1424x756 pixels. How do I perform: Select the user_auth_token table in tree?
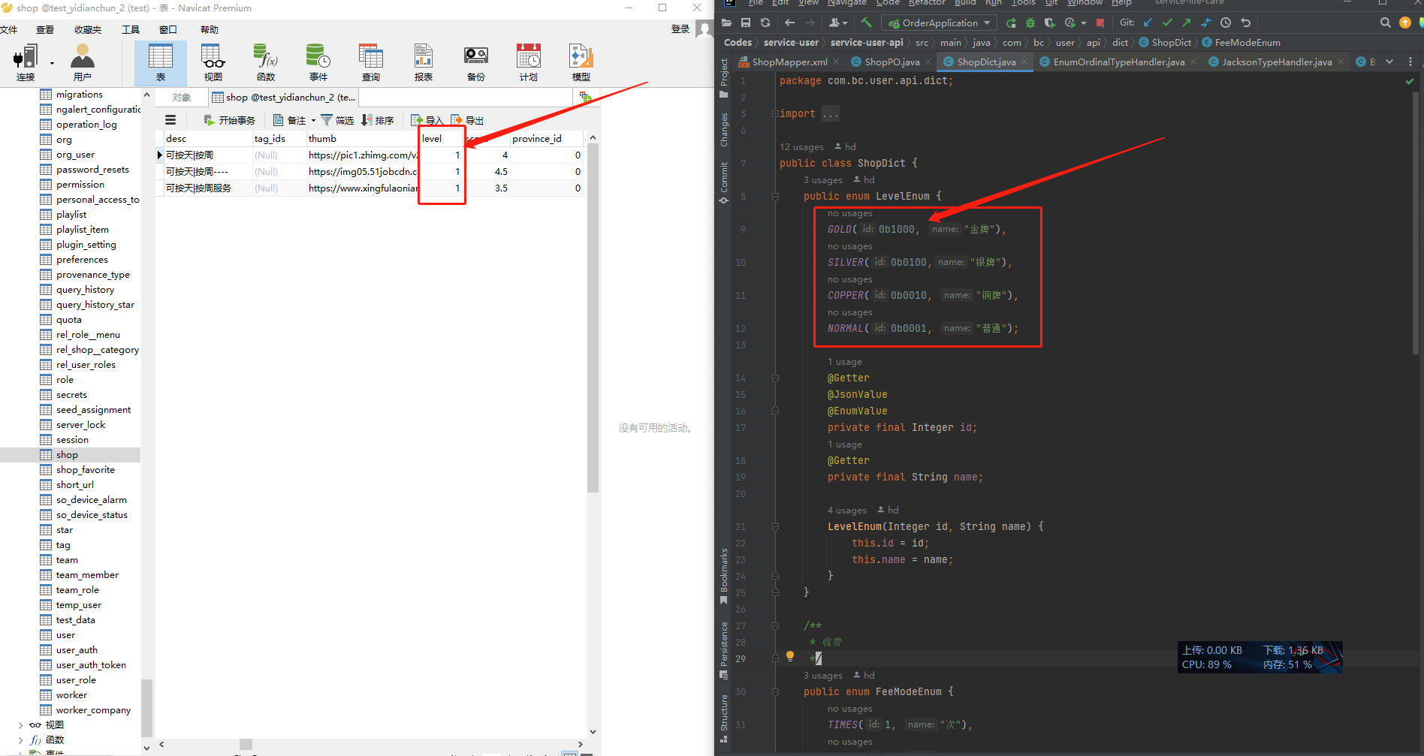click(91, 665)
